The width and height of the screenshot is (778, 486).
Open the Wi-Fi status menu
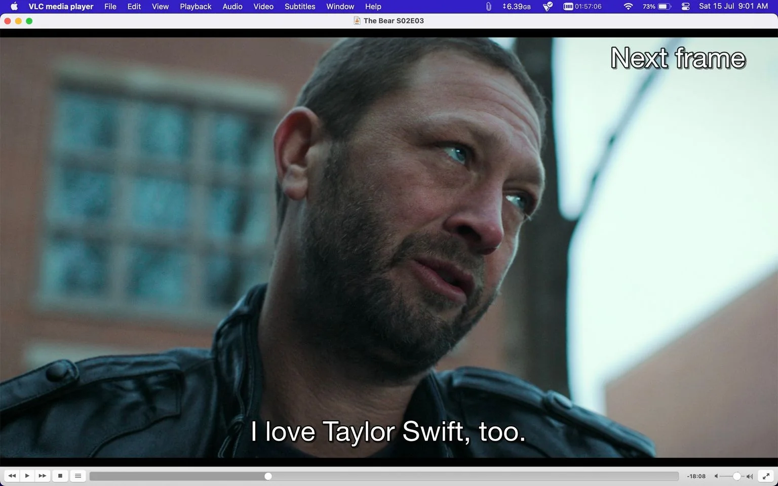tap(628, 7)
